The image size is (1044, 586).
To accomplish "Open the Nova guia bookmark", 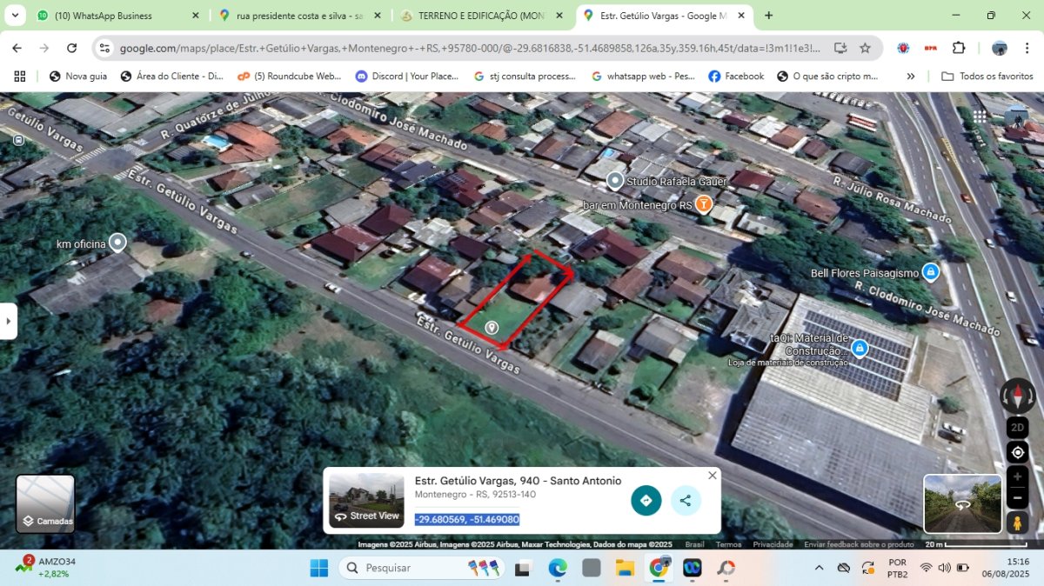I will point(78,77).
